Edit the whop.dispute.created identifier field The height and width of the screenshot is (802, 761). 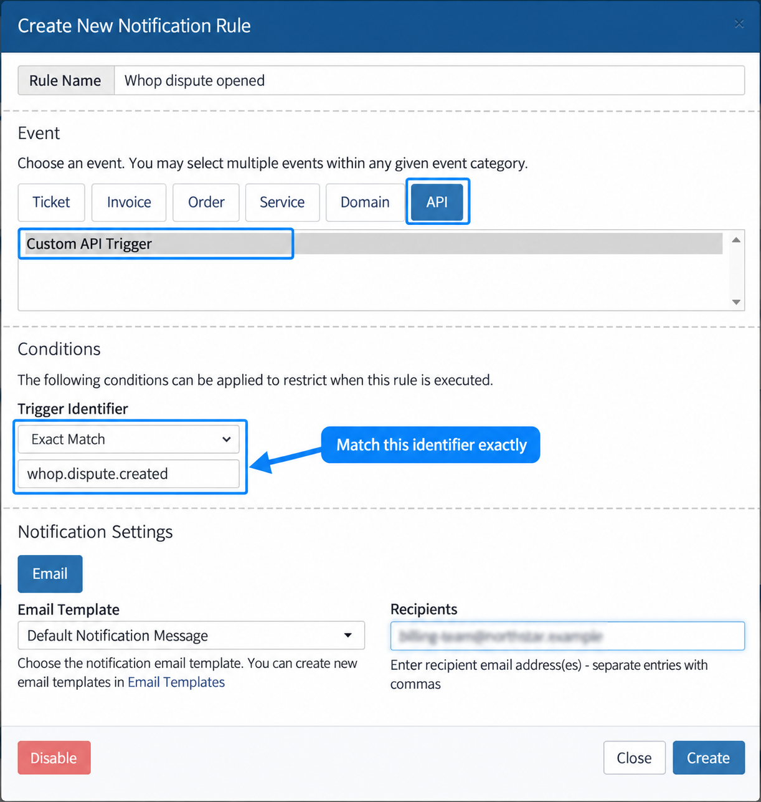click(129, 474)
